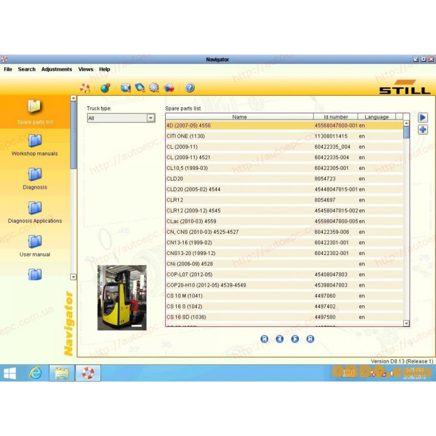Image resolution: width=436 pixels, height=436 pixels.
Task: Launch Internet Explorer from the taskbar
Action: 35,373
